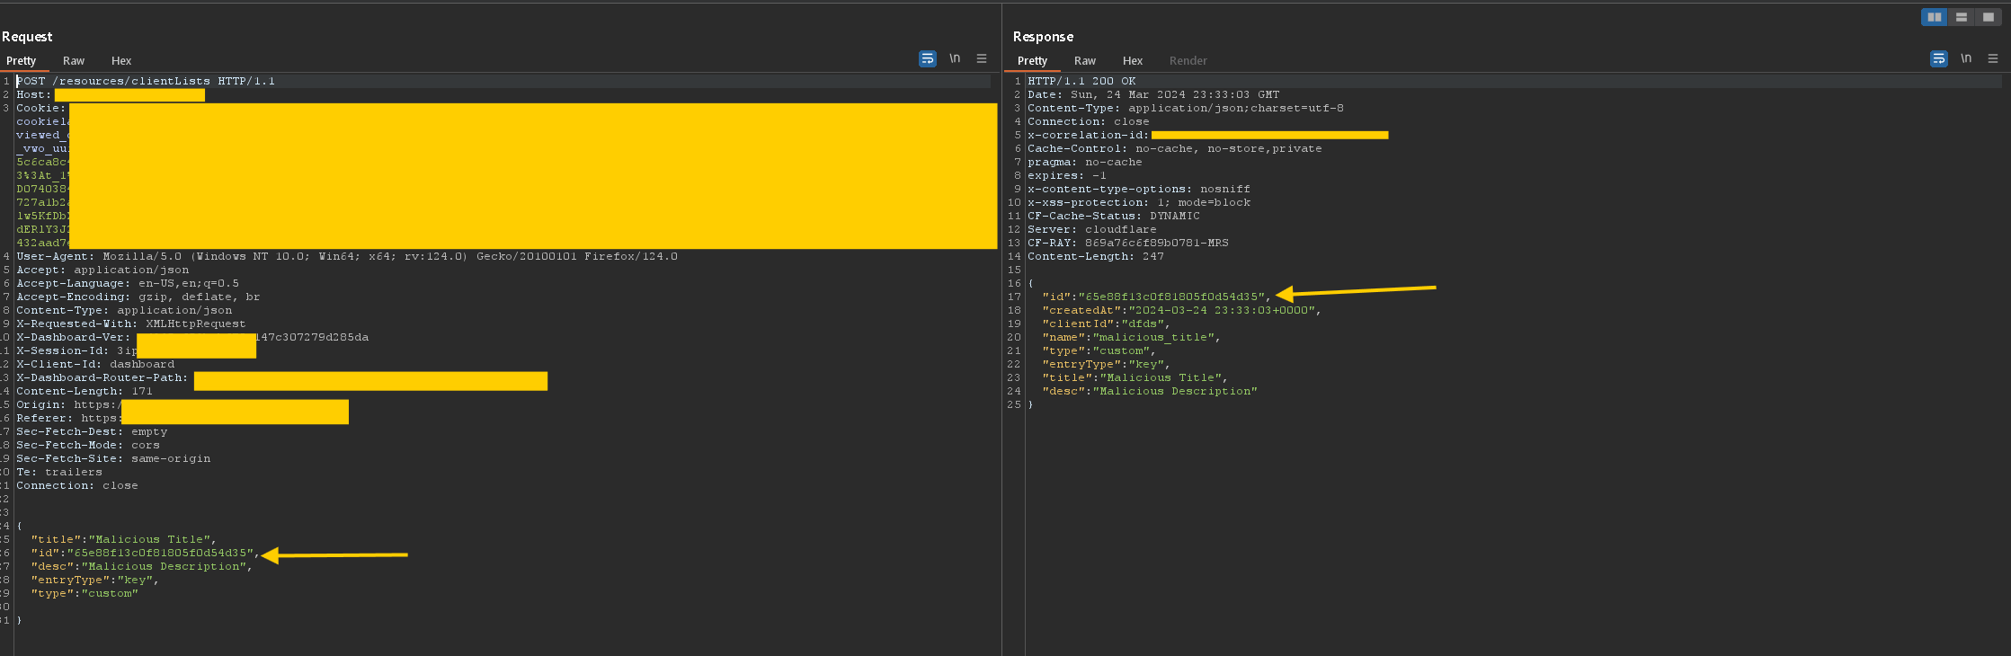Click the "Malicious Title" value in request body

point(149,540)
